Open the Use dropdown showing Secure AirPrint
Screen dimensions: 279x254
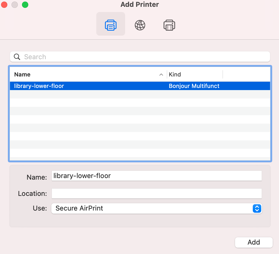[152, 208]
